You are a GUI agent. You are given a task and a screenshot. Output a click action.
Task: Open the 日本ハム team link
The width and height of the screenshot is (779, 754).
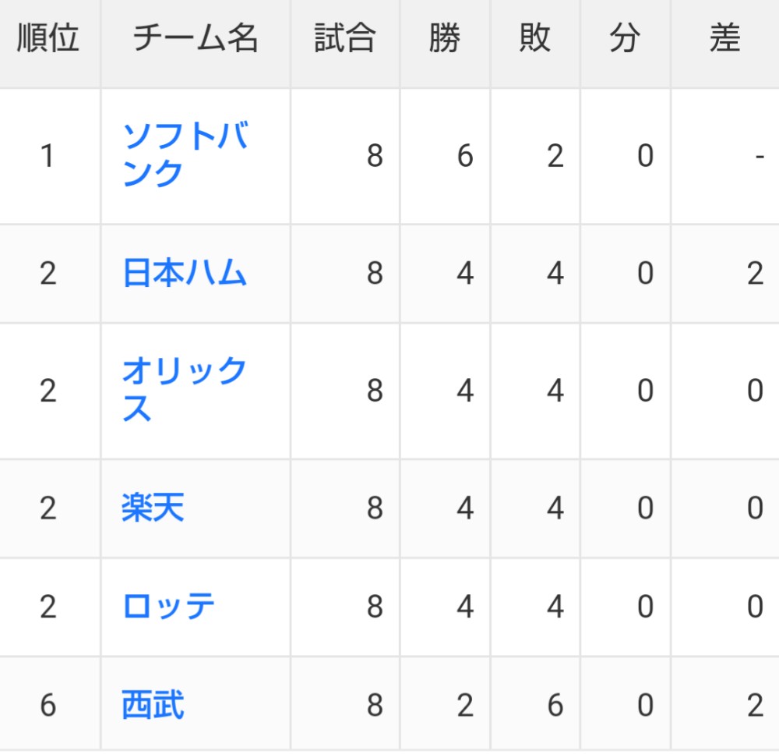click(x=185, y=274)
